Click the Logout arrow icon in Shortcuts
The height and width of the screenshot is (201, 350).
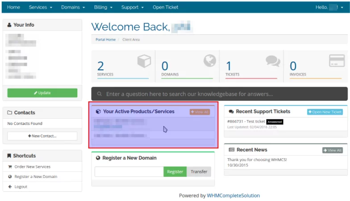(x=10, y=187)
